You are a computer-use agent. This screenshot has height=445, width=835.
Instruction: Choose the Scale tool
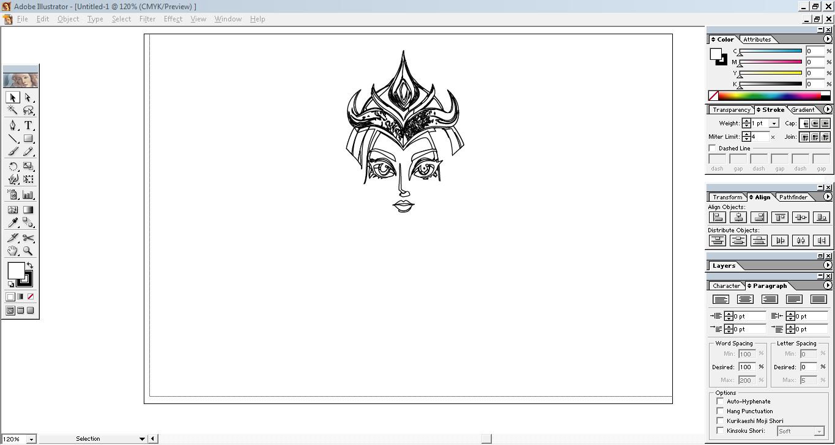(28, 166)
